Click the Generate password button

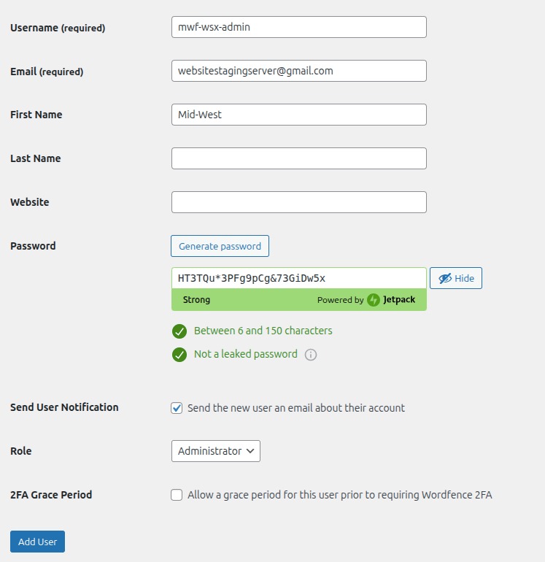(x=220, y=246)
